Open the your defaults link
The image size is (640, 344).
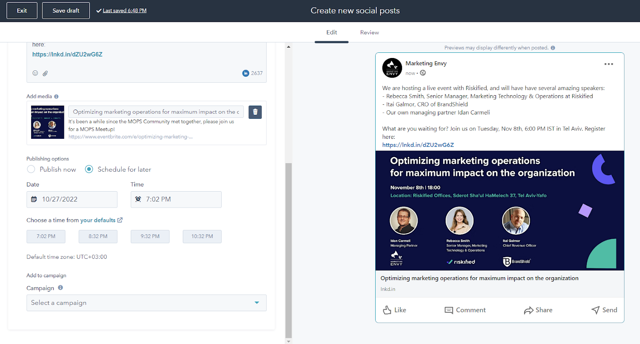pos(98,220)
